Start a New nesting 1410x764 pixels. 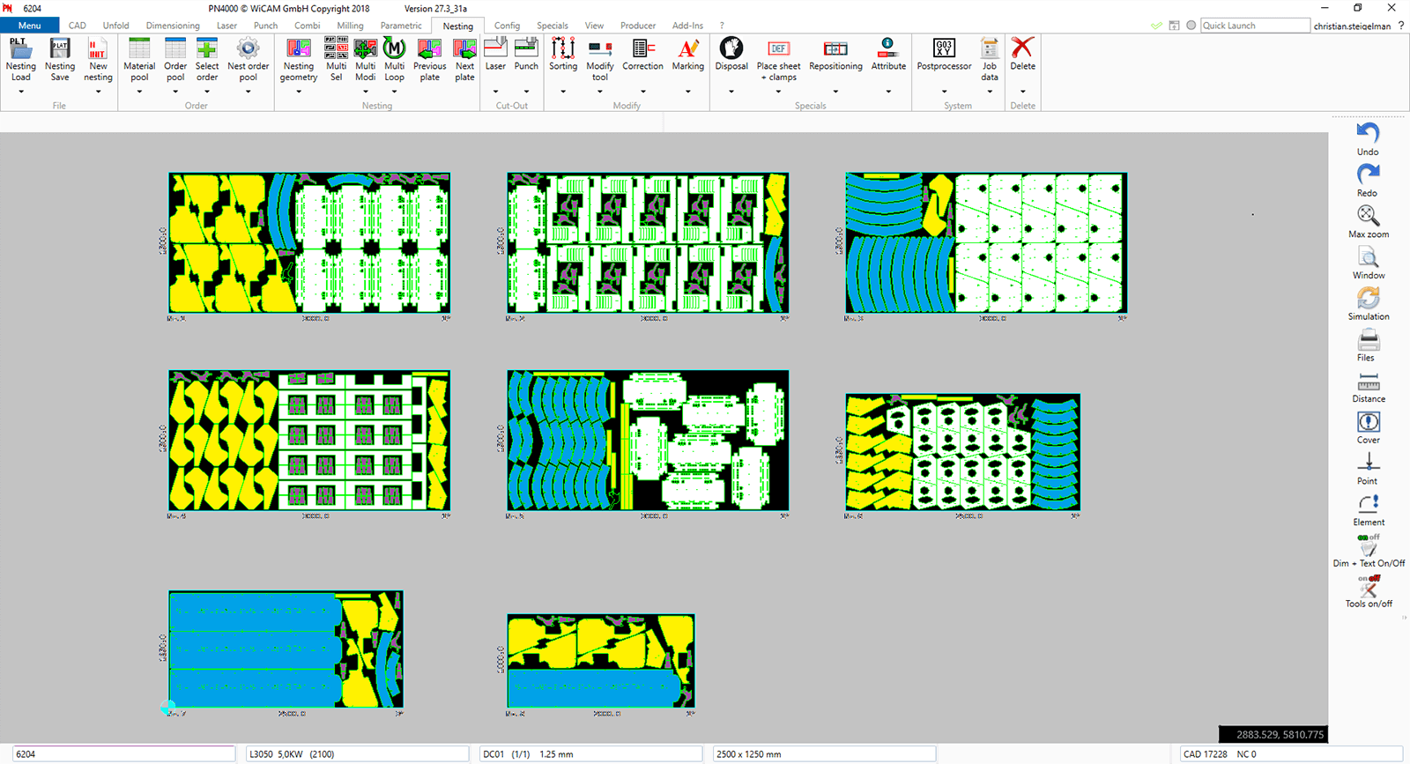pos(98,48)
